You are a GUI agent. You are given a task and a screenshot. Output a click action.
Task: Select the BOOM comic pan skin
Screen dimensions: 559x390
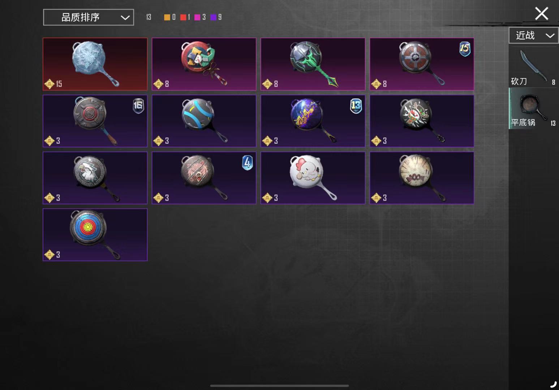click(422, 178)
